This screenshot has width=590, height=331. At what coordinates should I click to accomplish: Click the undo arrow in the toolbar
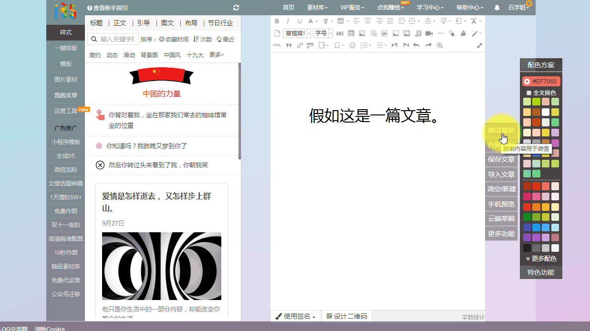point(416,45)
